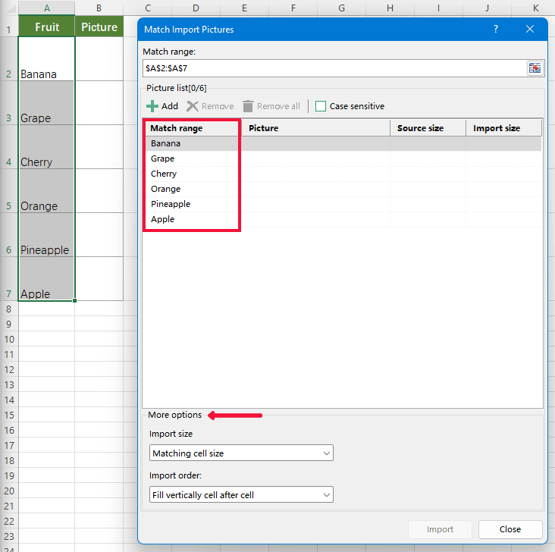Click the Close button
Image resolution: width=555 pixels, height=552 pixels.
pyautogui.click(x=510, y=529)
